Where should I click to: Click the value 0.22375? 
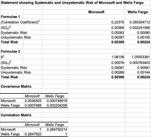click(118, 22)
